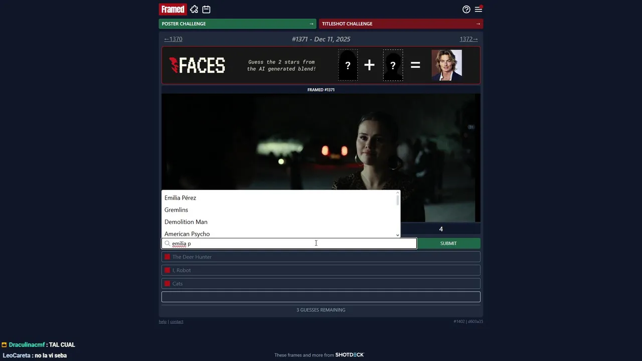Click the AI blended face photo
This screenshot has height=361, width=642.
[446, 65]
